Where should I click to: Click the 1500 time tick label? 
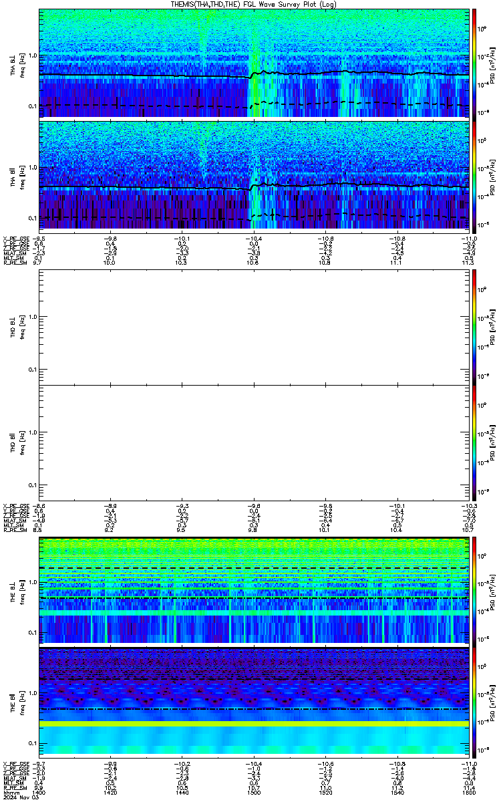254,793
